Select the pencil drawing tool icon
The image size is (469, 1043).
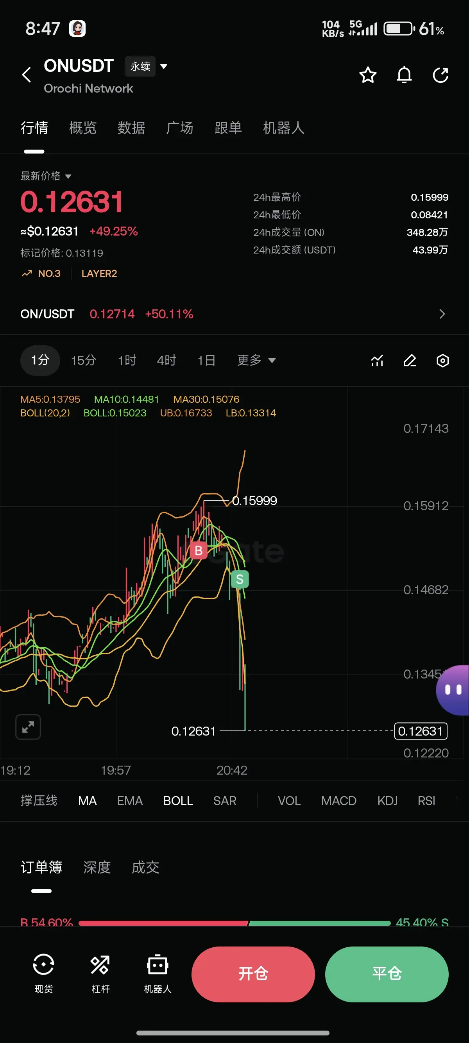click(x=410, y=360)
